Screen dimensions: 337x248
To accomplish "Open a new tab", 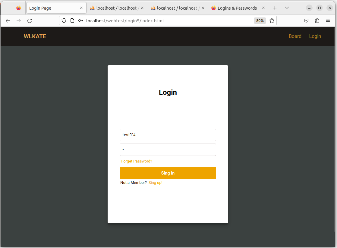I will (x=275, y=8).
